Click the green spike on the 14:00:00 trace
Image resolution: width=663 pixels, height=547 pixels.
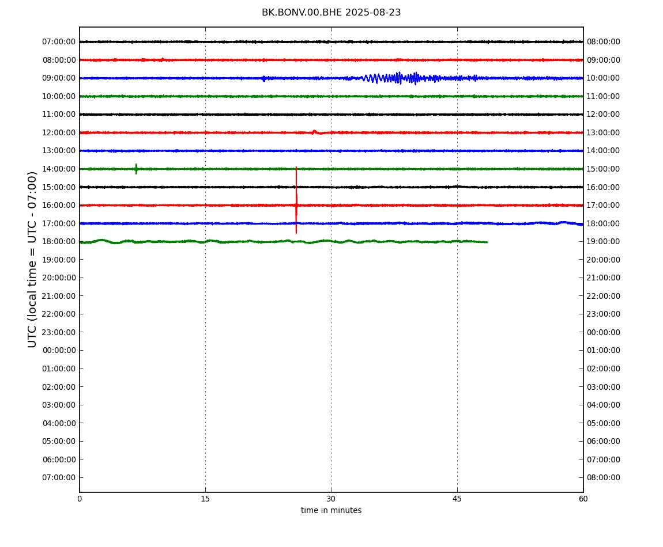click(x=136, y=169)
